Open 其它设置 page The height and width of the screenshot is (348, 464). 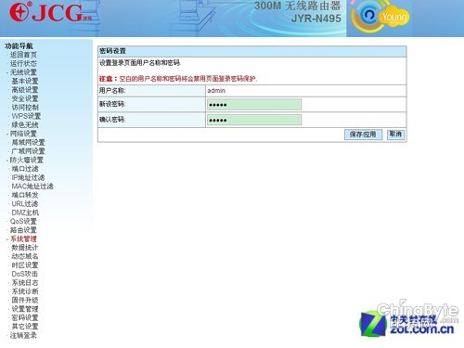[25, 327]
